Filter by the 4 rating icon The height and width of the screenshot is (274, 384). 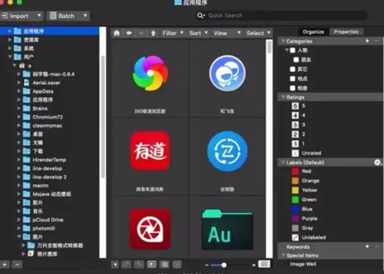coord(295,115)
